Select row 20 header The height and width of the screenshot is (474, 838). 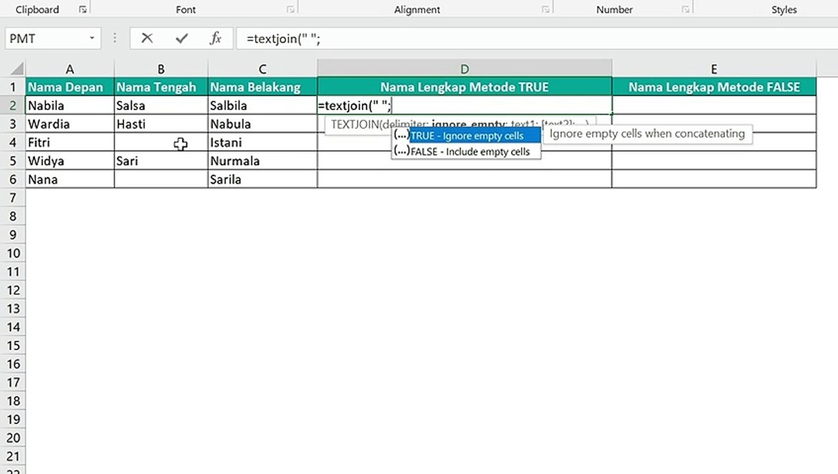[13, 438]
